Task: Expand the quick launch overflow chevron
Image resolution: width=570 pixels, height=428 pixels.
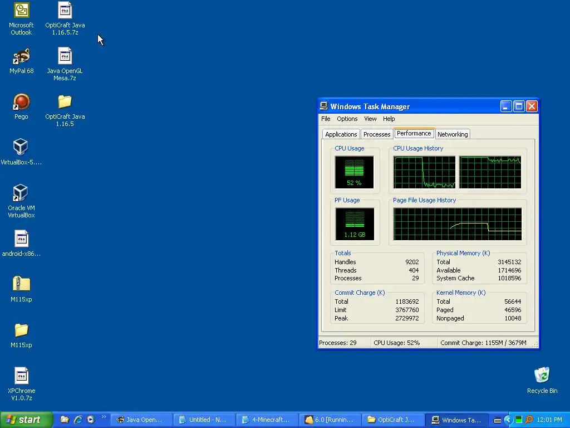Action: click(104, 417)
